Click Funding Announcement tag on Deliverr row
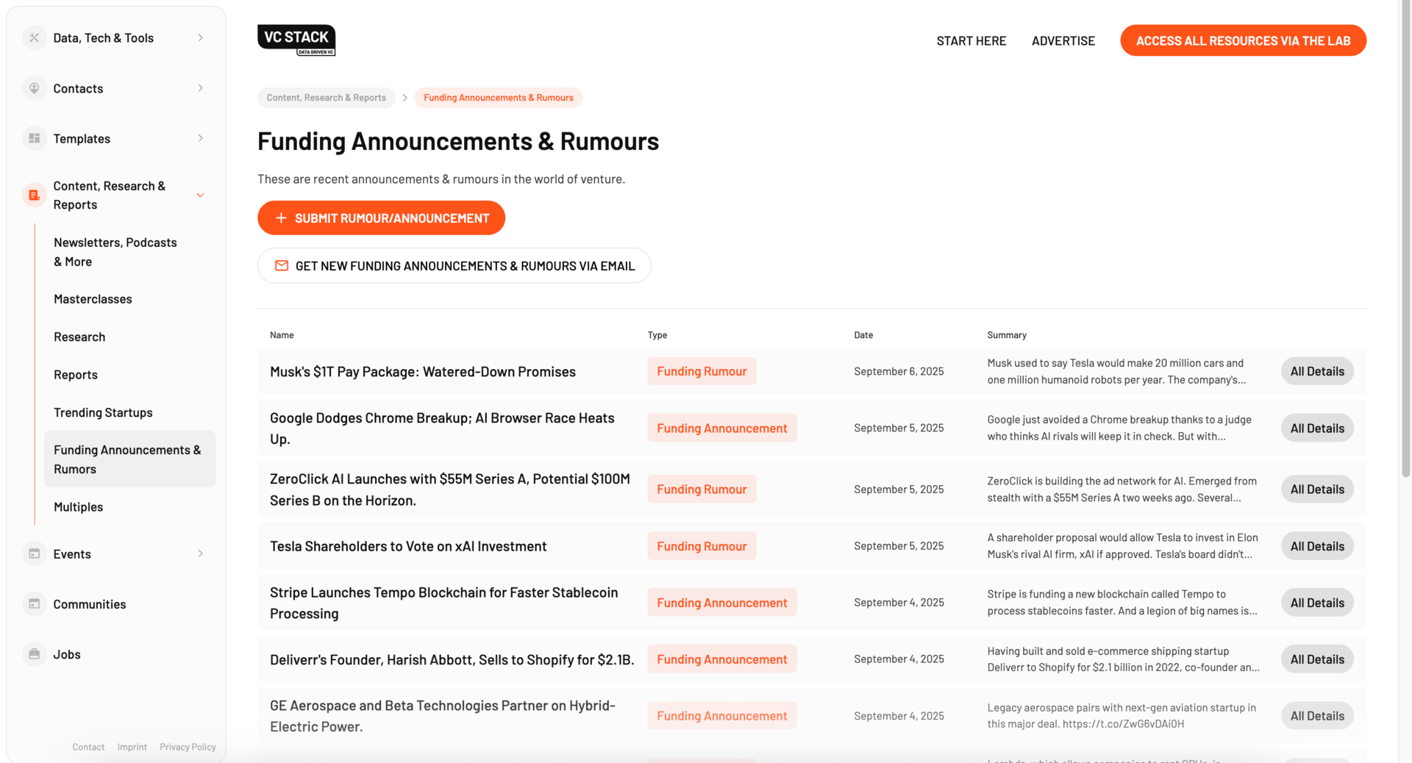This screenshot has height=763, width=1412. point(721,659)
